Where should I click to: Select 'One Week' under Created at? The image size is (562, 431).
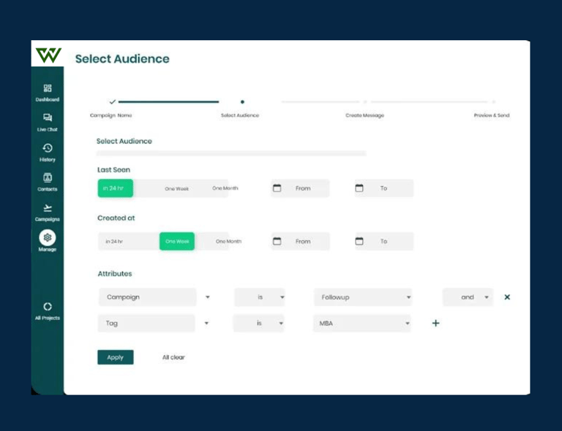click(177, 241)
